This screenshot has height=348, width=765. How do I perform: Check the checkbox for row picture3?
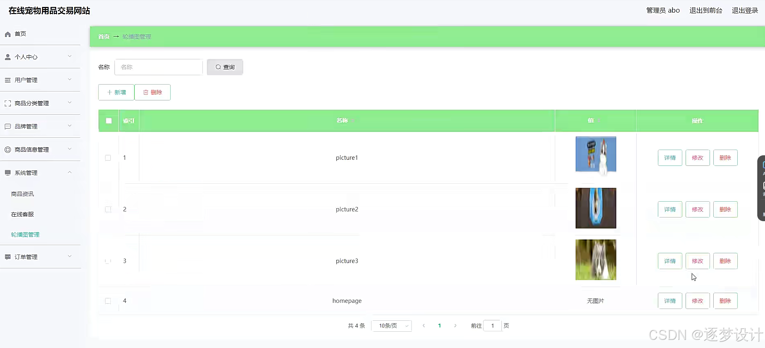coord(108,261)
